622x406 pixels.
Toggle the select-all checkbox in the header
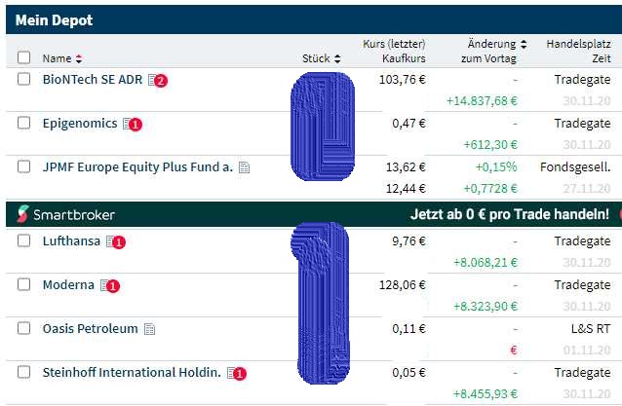click(24, 58)
